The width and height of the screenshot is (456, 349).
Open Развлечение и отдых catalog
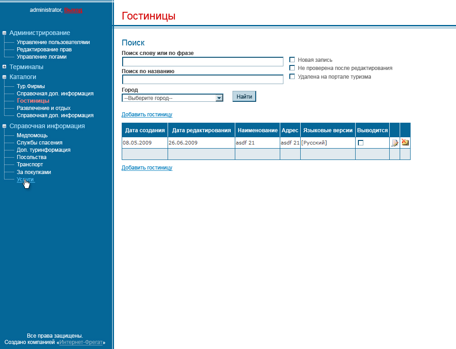coord(44,108)
